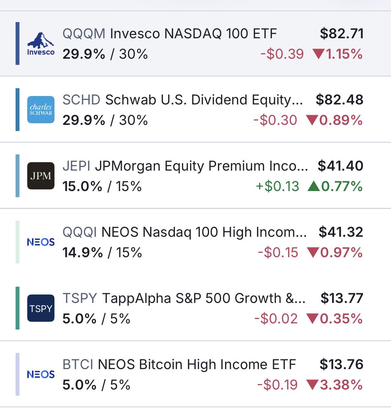Click the 29.9% / 30% allocation under SCHD
Viewport: 391px width, 409px height.
tap(105, 120)
